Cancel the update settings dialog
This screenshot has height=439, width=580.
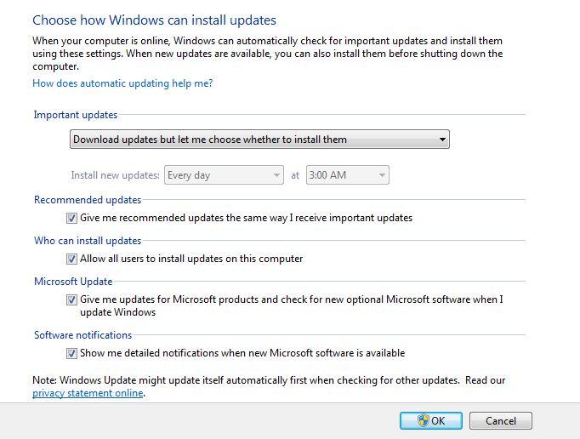(x=500, y=420)
